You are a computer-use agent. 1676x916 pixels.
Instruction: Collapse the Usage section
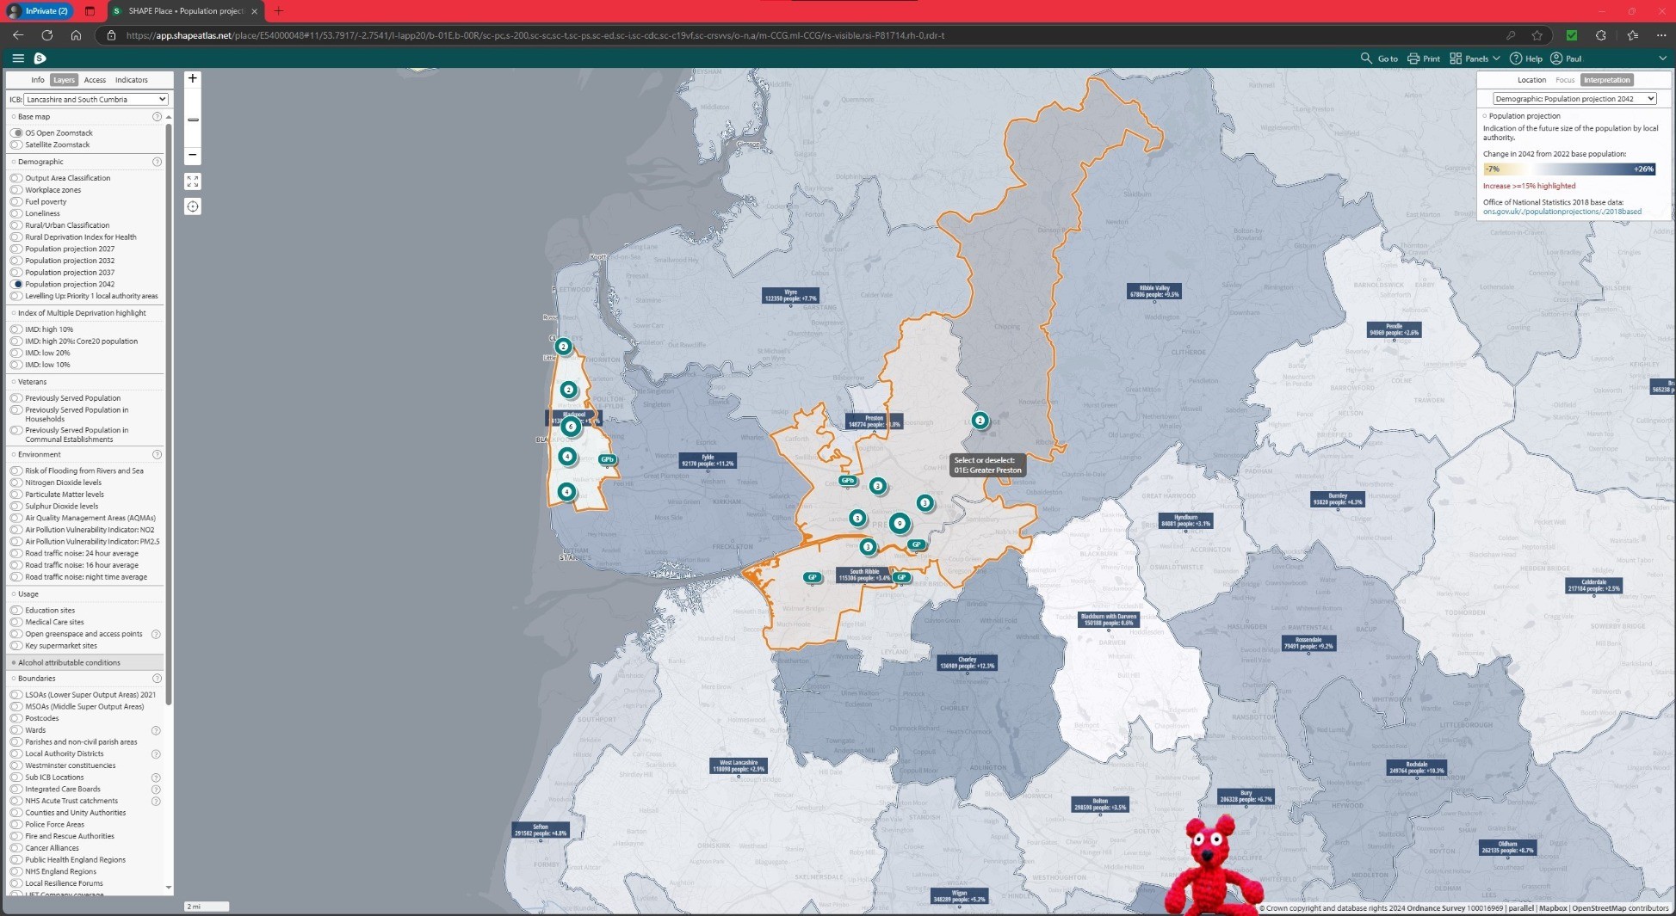[x=28, y=594]
